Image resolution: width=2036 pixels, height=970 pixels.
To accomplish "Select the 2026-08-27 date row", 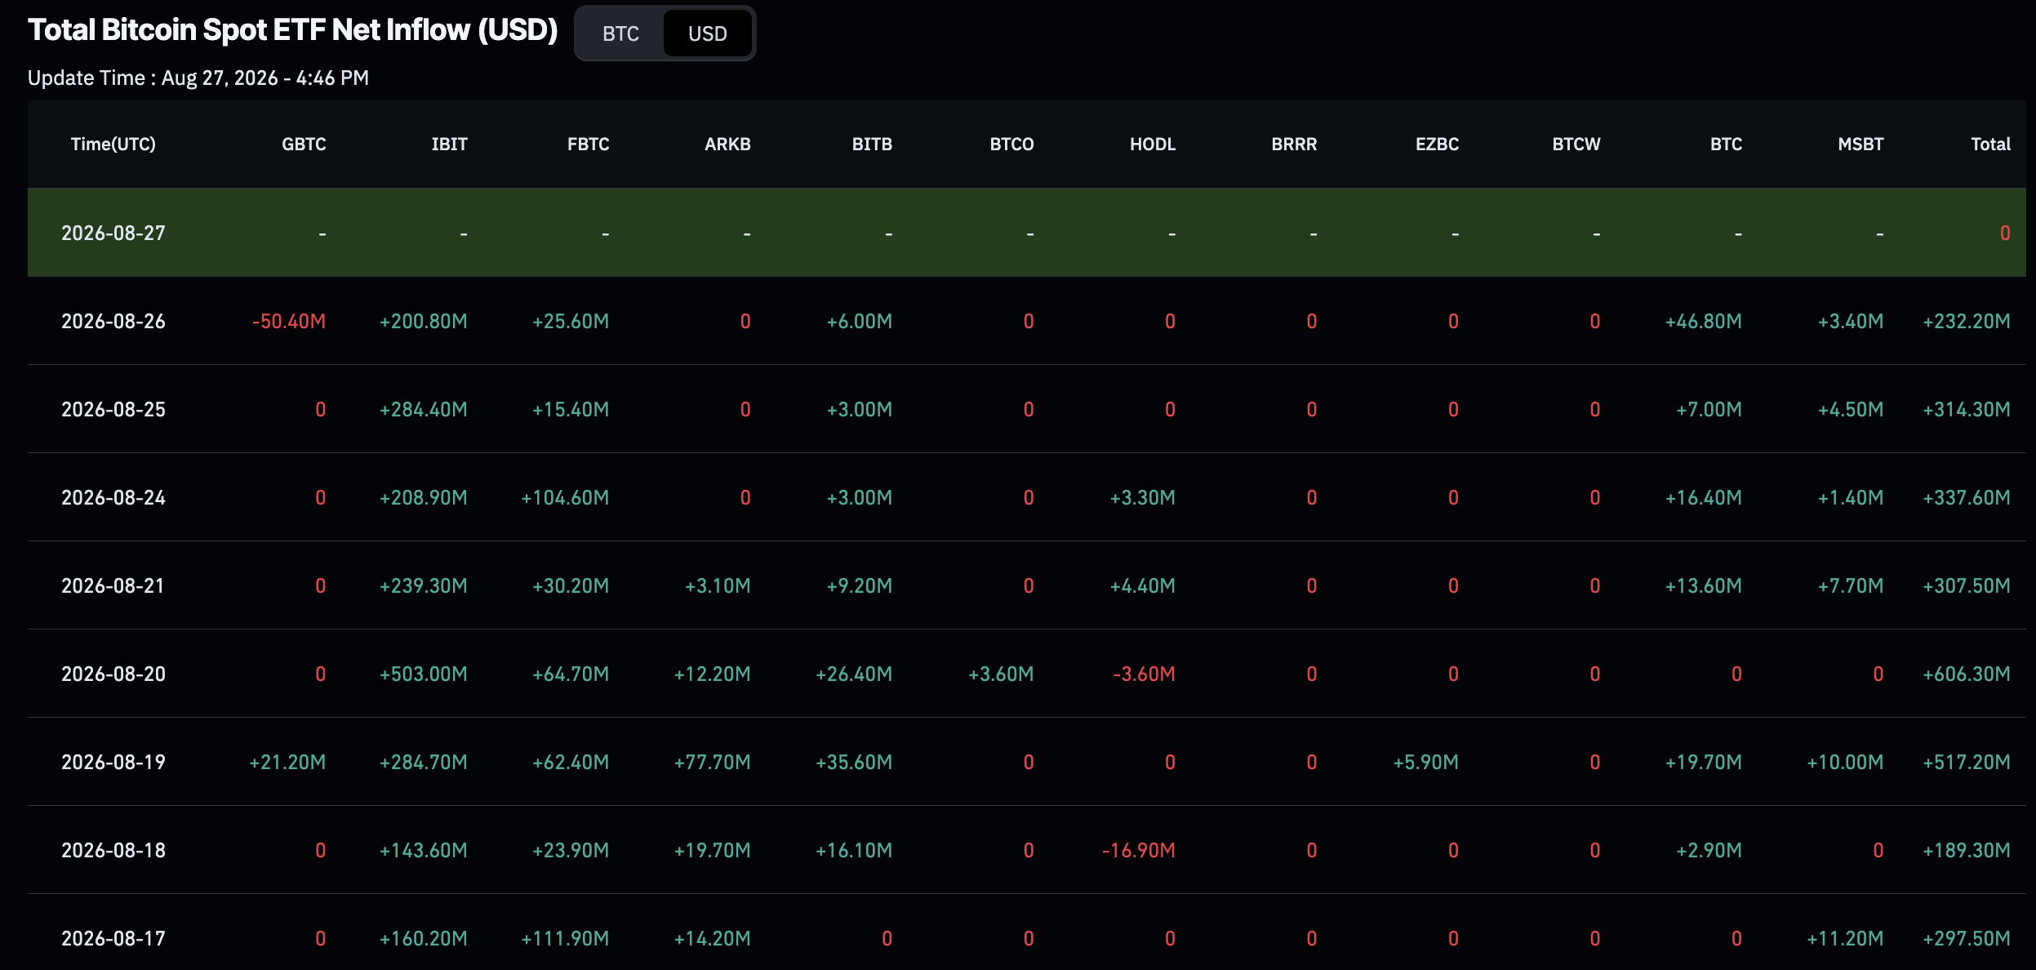I will pyautogui.click(x=1027, y=233).
